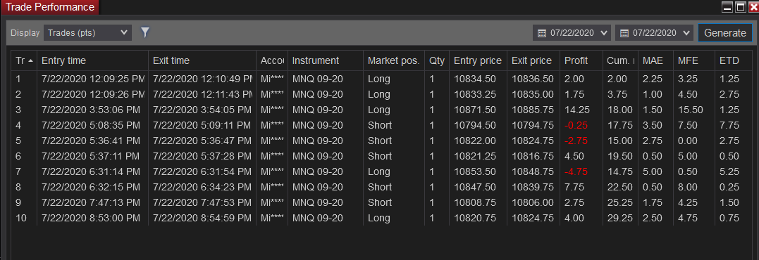Select the Trade Performance title tab
759x260 pixels.
coord(49,7)
